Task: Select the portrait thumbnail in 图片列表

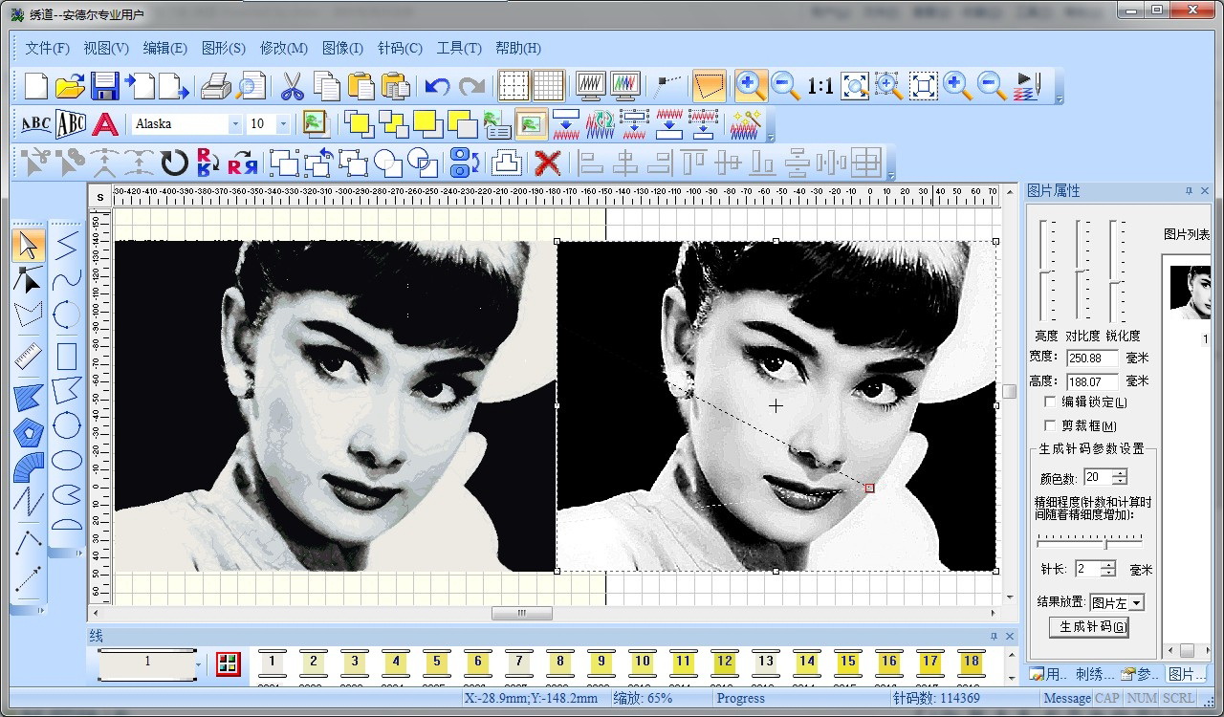Action: point(1190,292)
